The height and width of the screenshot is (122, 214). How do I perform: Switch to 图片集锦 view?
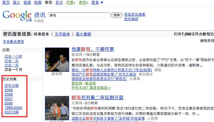83,34
